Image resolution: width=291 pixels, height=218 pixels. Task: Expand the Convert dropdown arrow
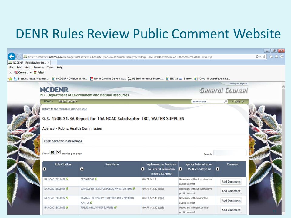pyautogui.click(x=31, y=72)
